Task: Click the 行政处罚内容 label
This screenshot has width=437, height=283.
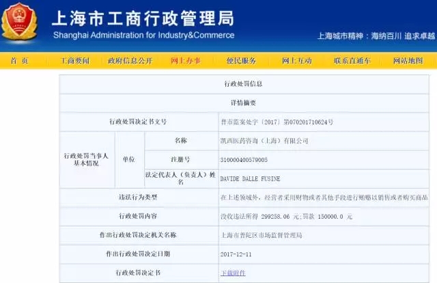Action: coord(138,216)
